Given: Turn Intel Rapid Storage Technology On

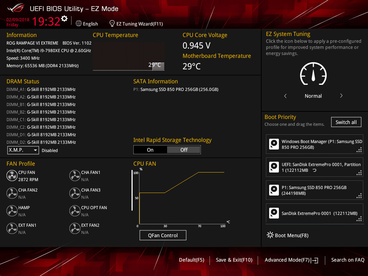Looking at the screenshot, I should (x=150, y=150).
